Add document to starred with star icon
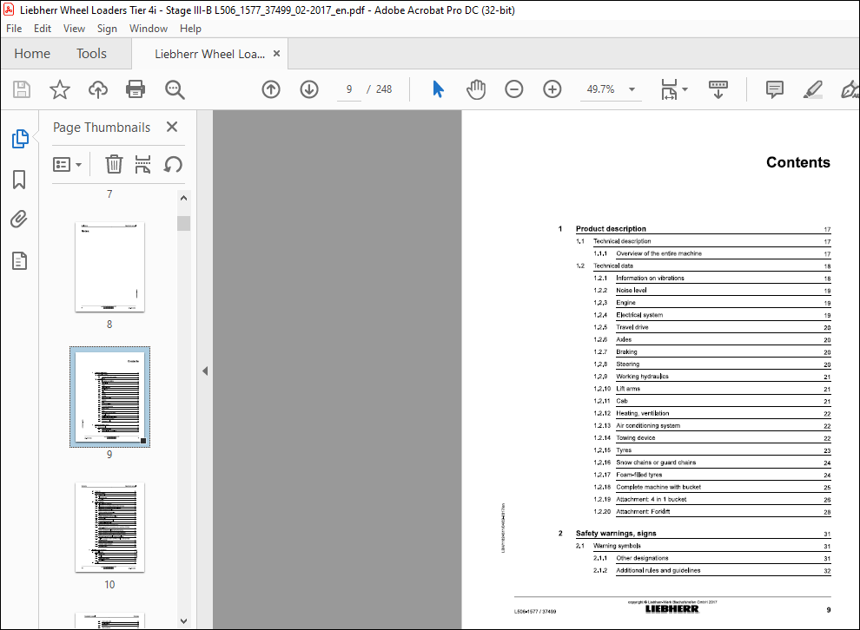 60,89
